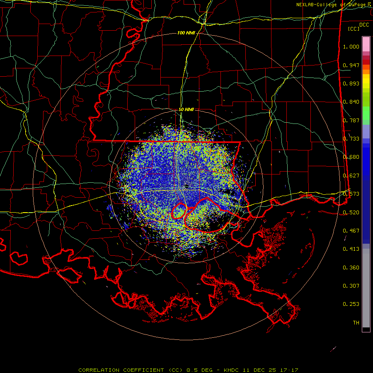
Task: Pick the gray segment of the color bar
Action: [366, 288]
